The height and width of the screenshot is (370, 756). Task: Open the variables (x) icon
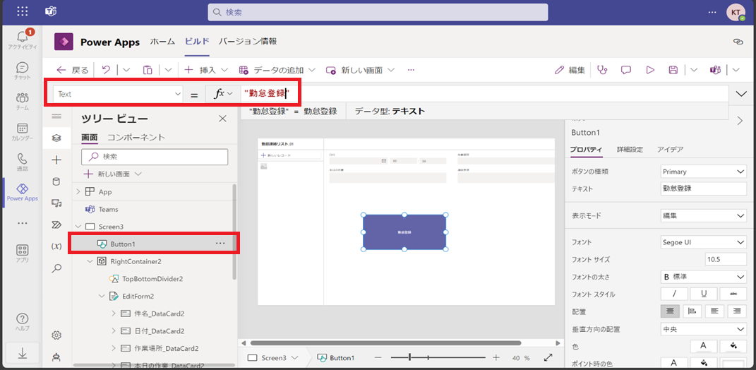[x=57, y=246]
